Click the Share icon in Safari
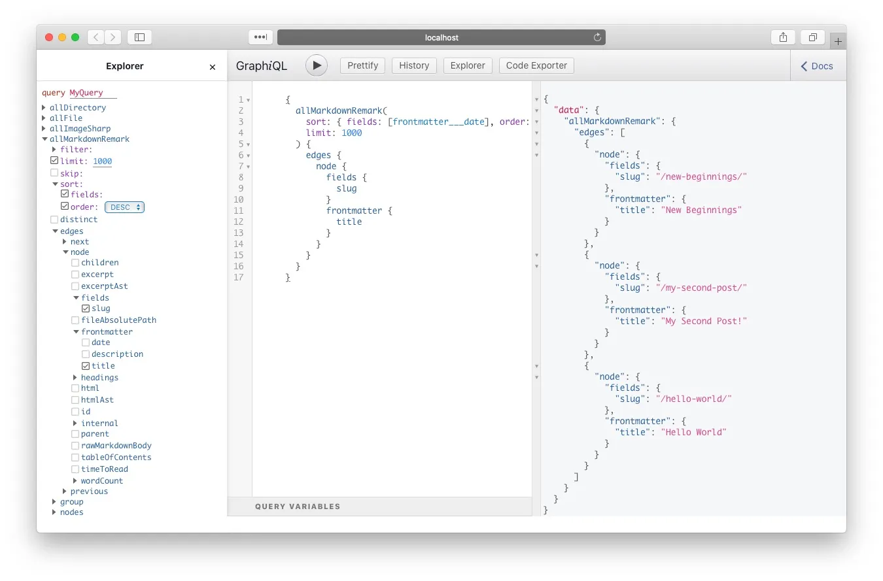This screenshot has height=581, width=883. (783, 37)
